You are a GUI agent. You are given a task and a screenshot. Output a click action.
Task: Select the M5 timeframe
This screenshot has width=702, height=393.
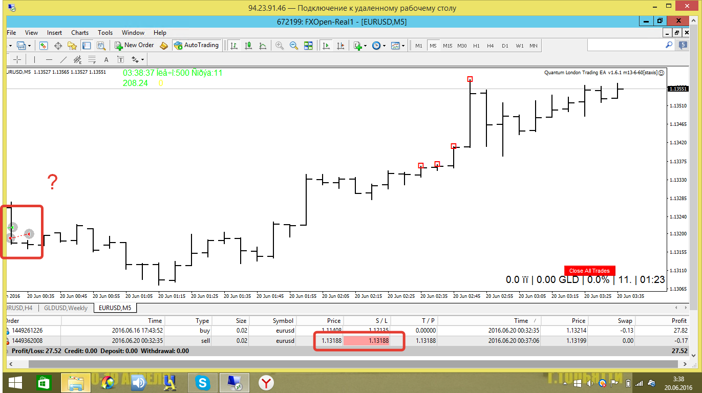pyautogui.click(x=433, y=46)
